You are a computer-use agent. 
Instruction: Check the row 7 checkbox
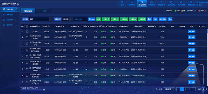coord(27,69)
